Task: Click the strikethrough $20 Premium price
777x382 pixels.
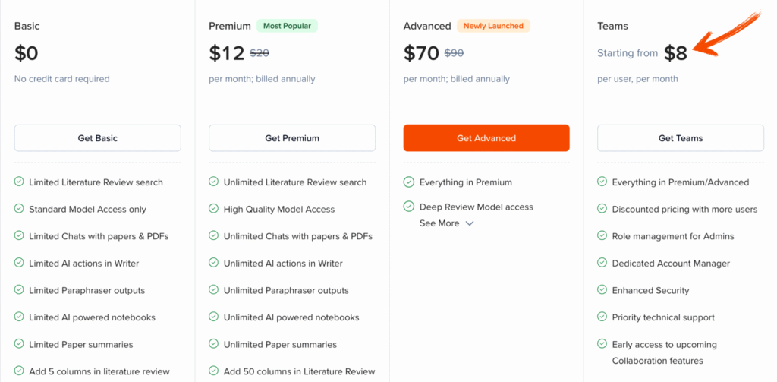Action: (x=260, y=53)
